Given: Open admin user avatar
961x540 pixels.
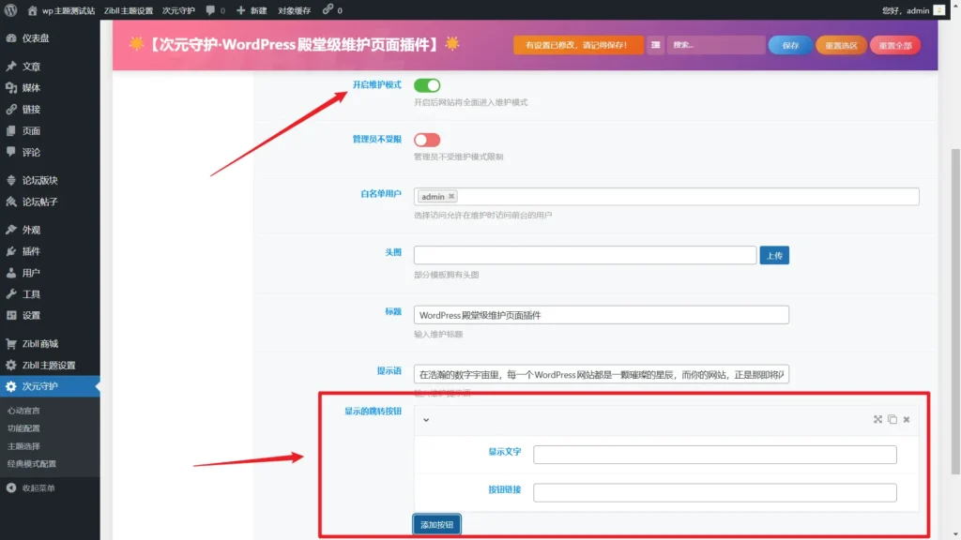Looking at the screenshot, I should (938, 10).
